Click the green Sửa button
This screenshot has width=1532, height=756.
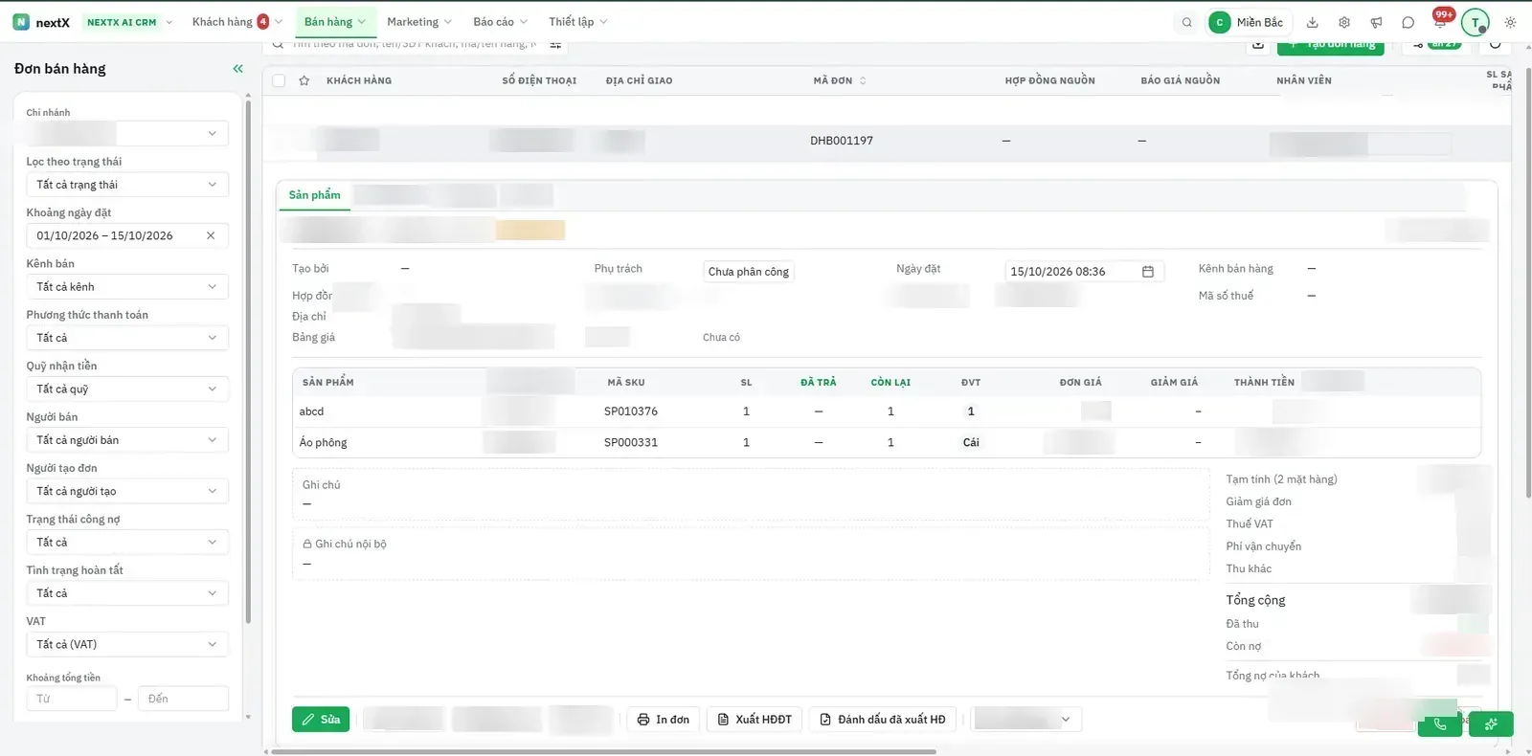tap(321, 720)
